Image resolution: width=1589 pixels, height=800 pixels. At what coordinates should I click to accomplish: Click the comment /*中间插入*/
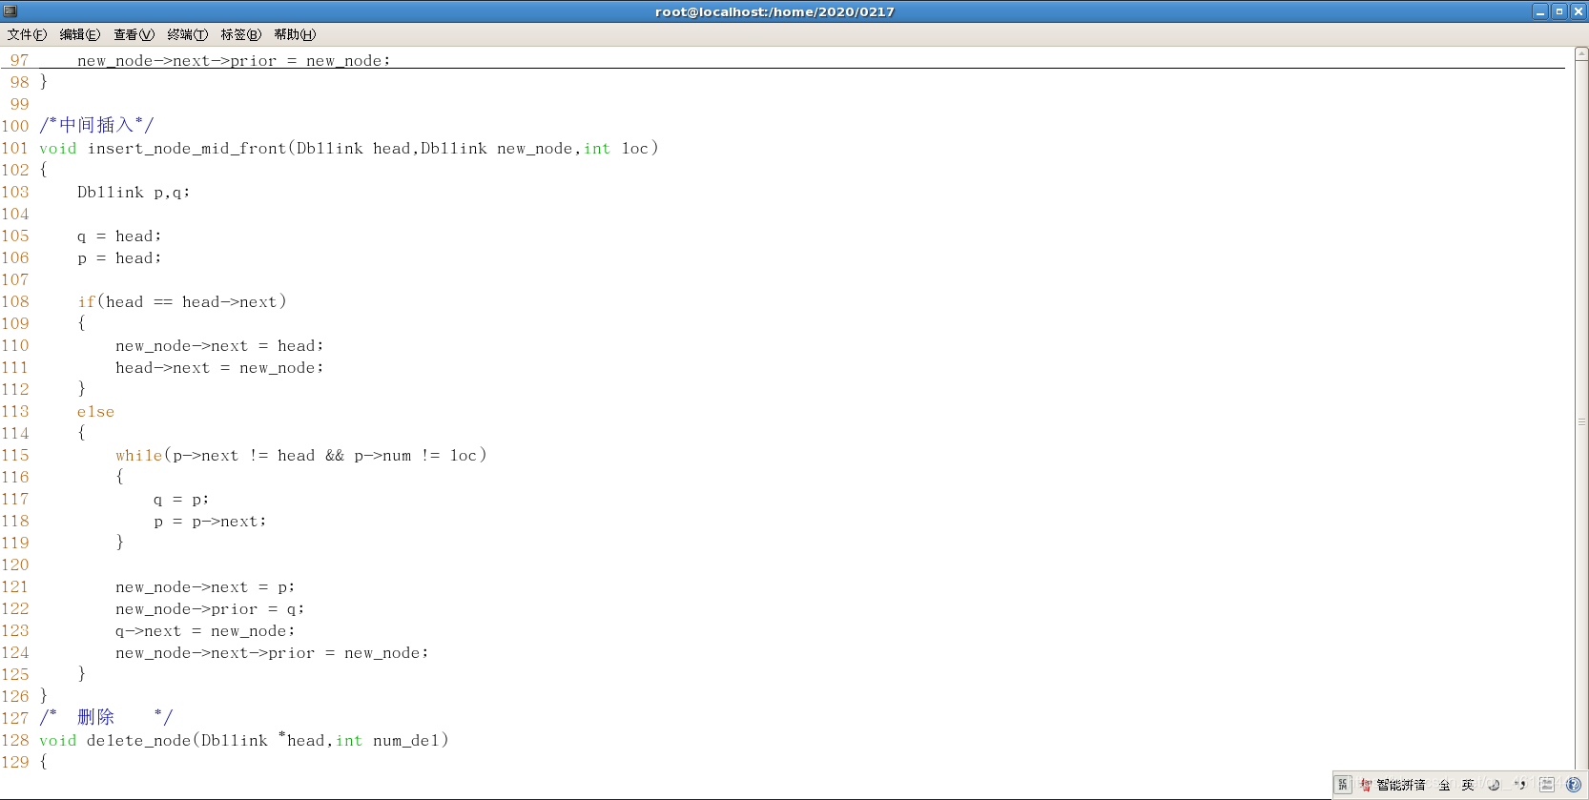[96, 125]
